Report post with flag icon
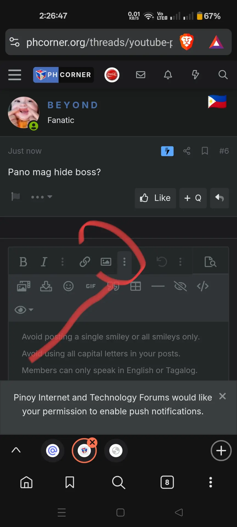Screen dimensions: 237x527 coord(15,197)
